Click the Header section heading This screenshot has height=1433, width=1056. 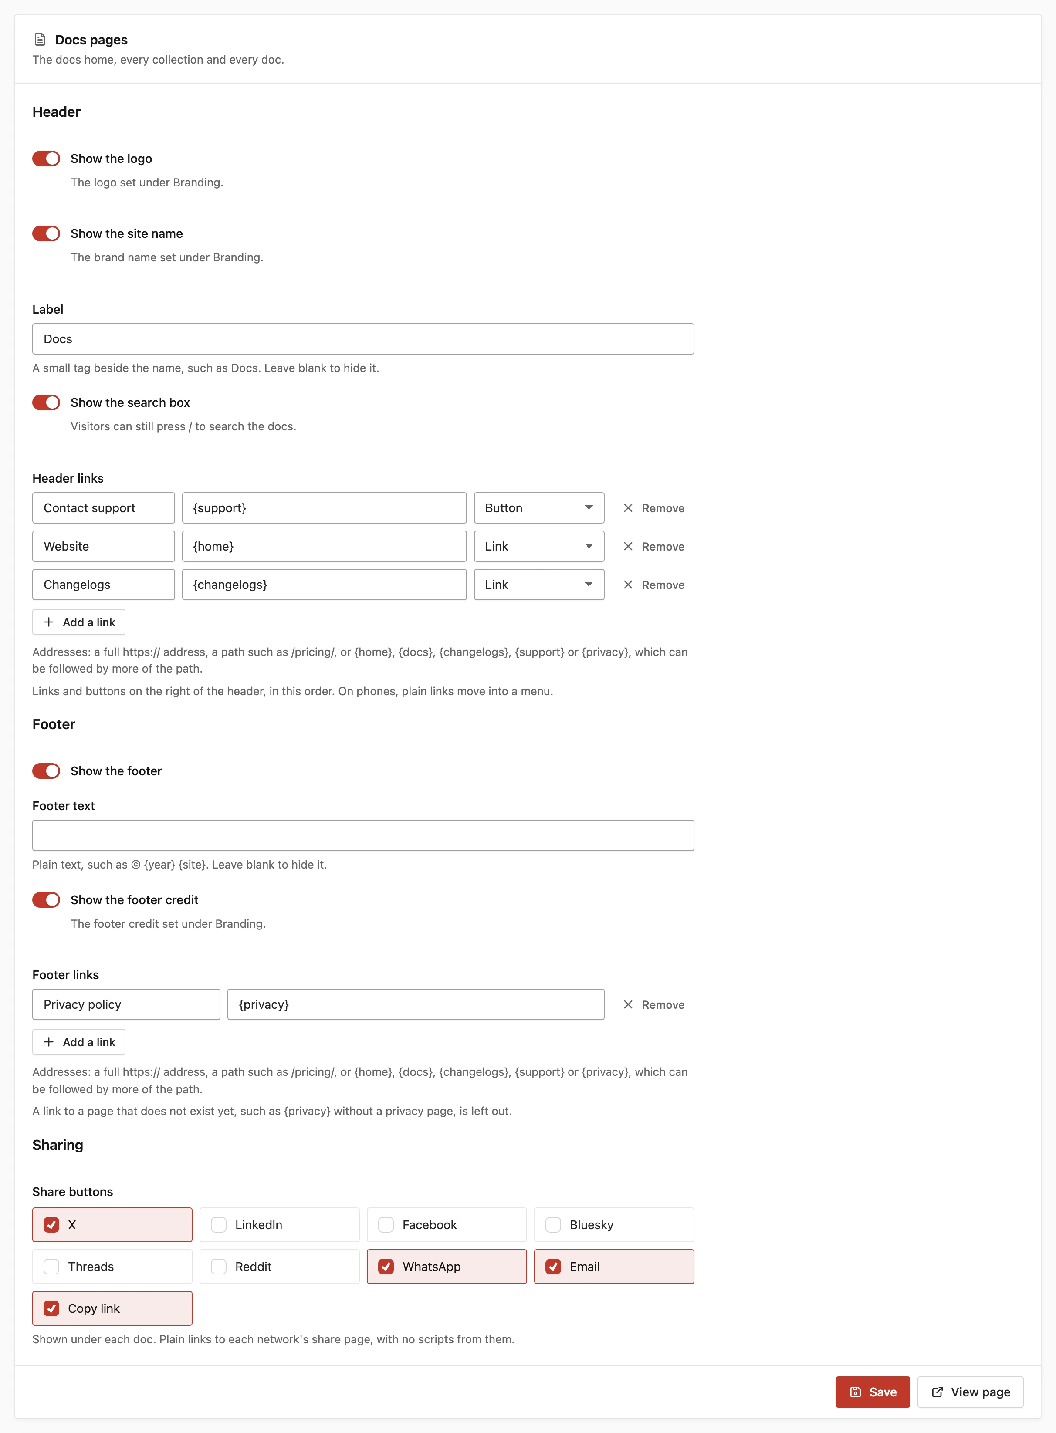coord(56,112)
